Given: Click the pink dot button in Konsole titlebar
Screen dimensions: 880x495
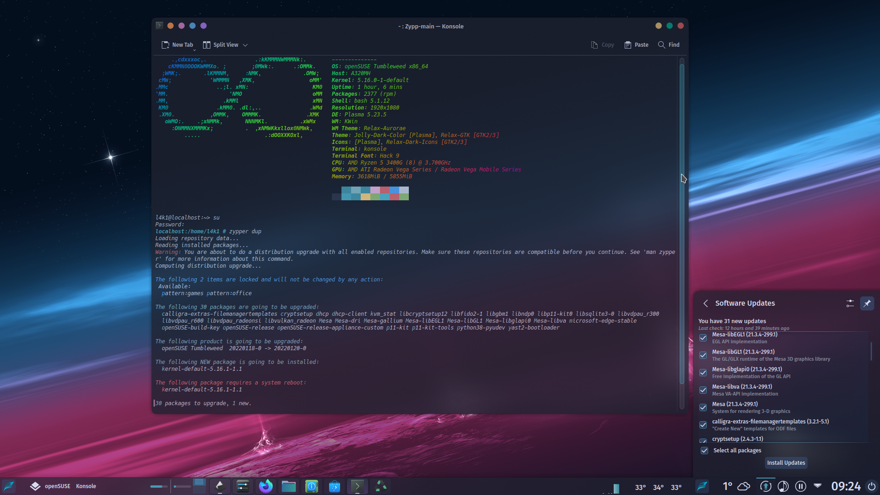Looking at the screenshot, I should tap(181, 26).
